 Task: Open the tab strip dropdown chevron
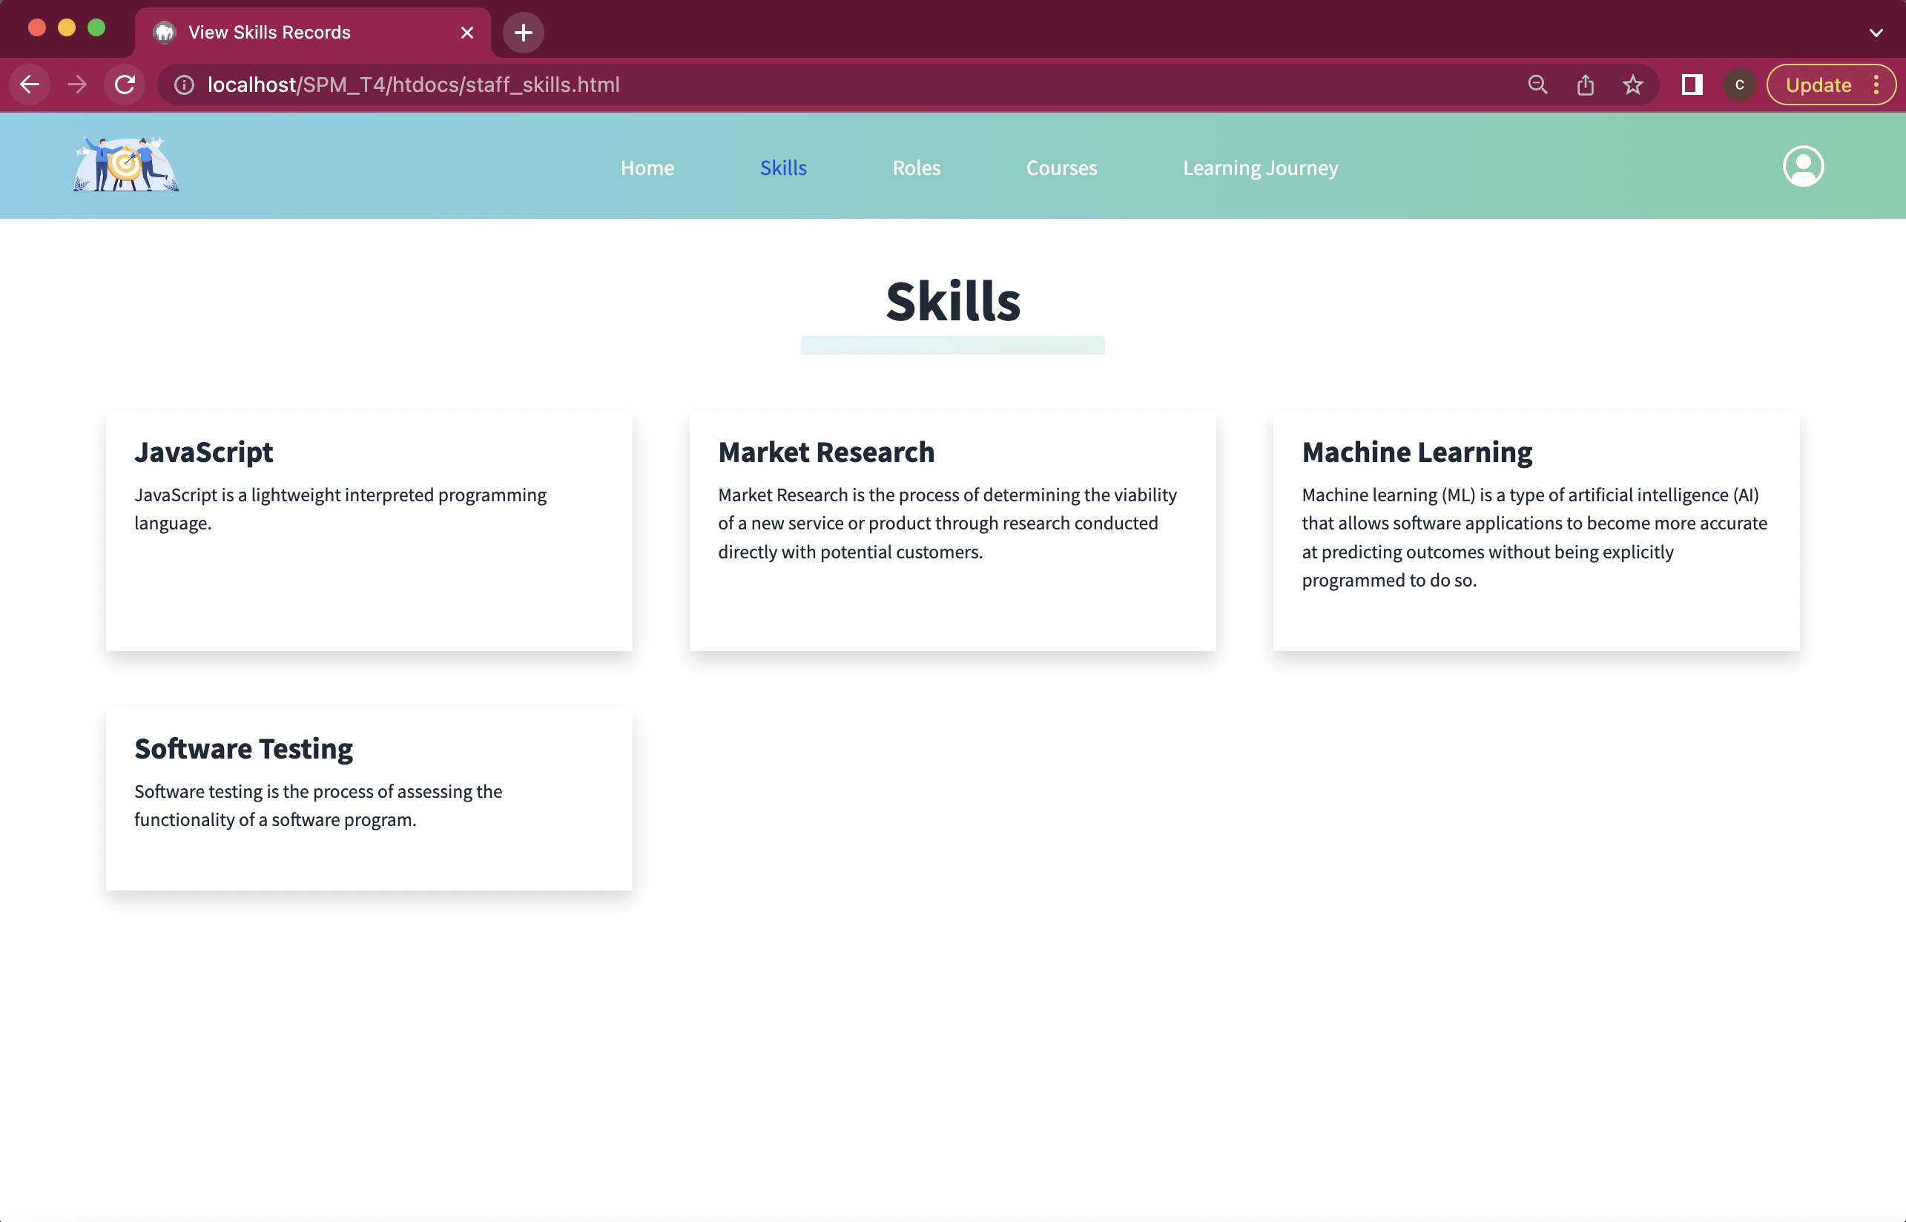point(1875,32)
